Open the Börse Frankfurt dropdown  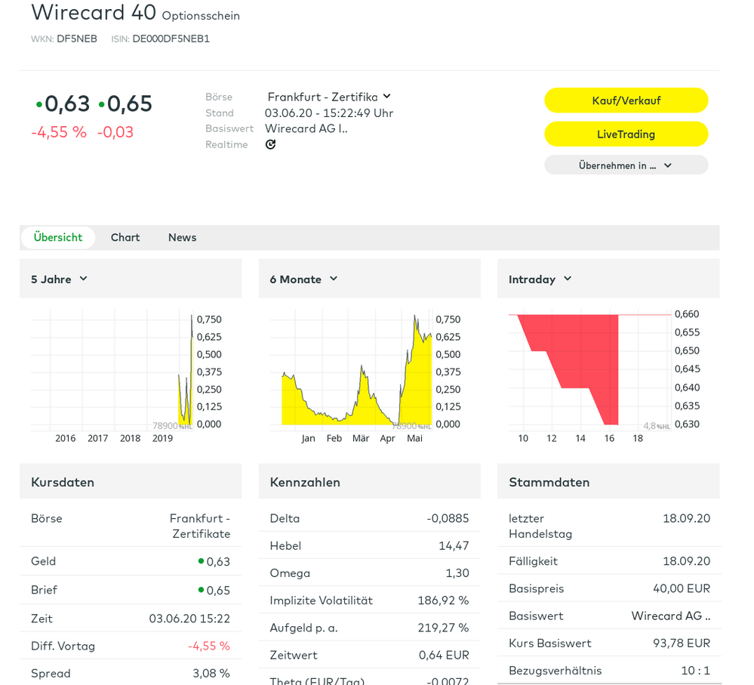(329, 97)
